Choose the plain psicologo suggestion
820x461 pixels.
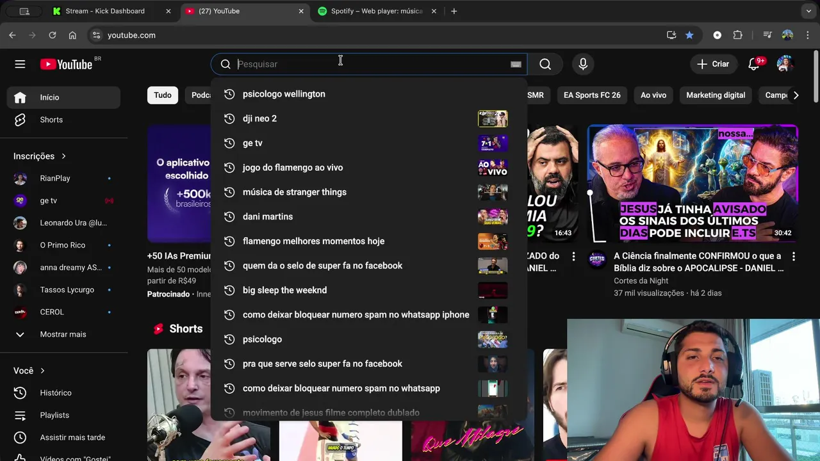[368, 339]
